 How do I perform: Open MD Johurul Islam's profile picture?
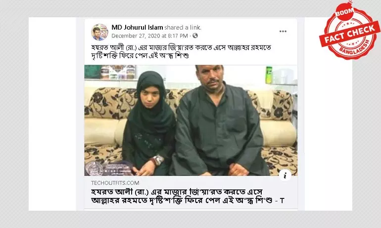99,32
